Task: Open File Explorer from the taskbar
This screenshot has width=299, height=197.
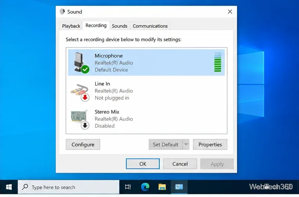Action: coord(162,187)
